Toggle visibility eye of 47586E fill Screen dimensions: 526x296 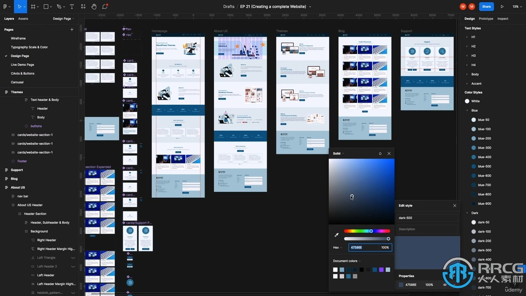[445, 284]
